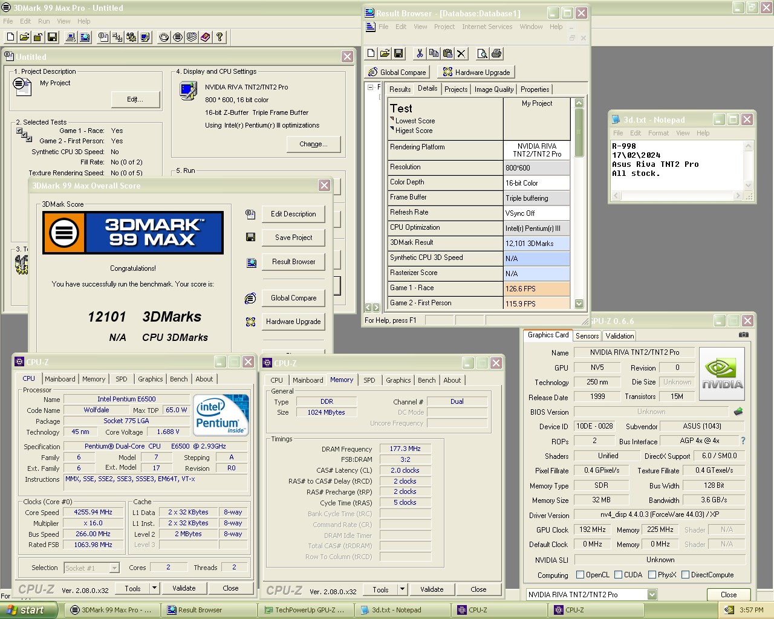Click the 12,101 3DMarks result cell
The height and width of the screenshot is (619, 774).
click(x=537, y=244)
